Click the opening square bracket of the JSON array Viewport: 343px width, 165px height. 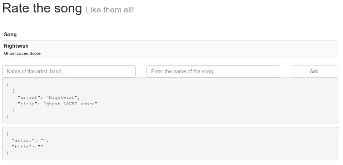8,85
